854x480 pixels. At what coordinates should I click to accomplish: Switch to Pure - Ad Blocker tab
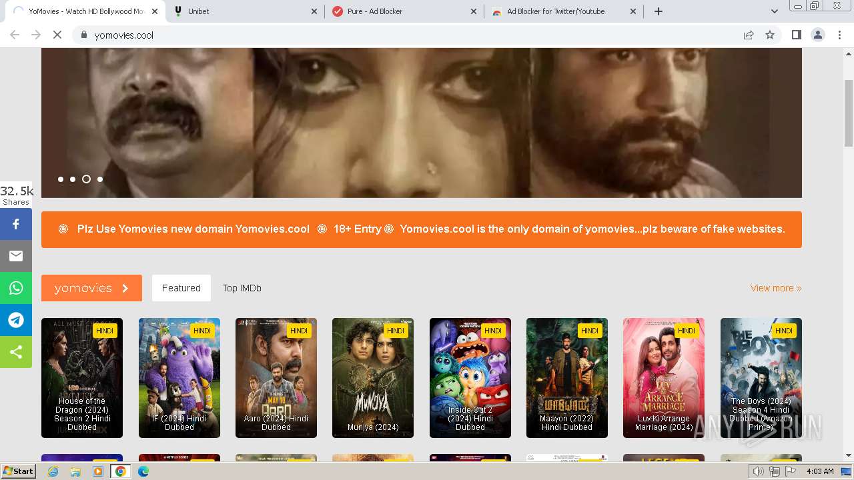(x=404, y=11)
